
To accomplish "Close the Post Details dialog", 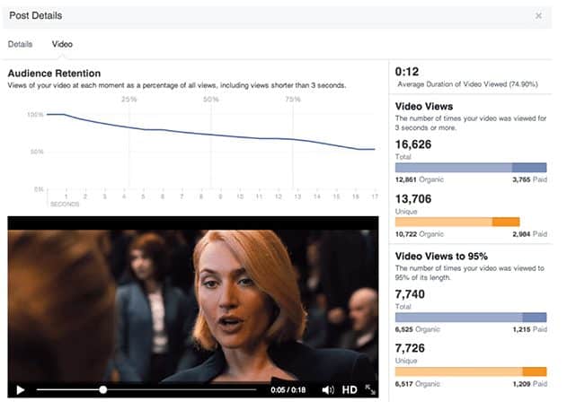I will (538, 16).
